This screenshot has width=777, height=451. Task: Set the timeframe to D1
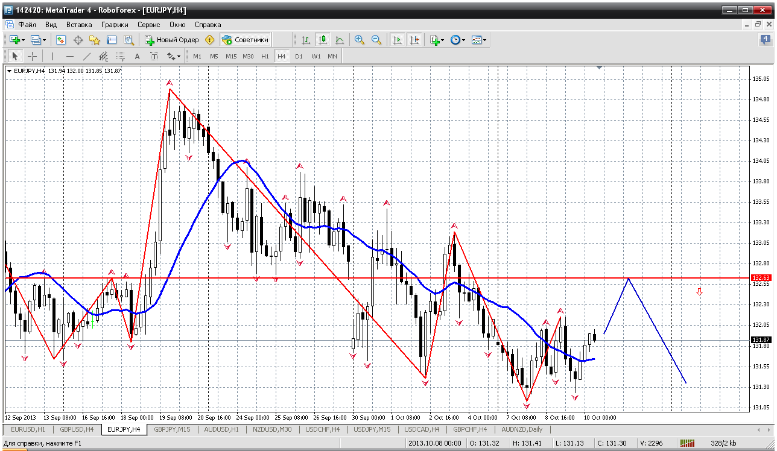coord(299,56)
